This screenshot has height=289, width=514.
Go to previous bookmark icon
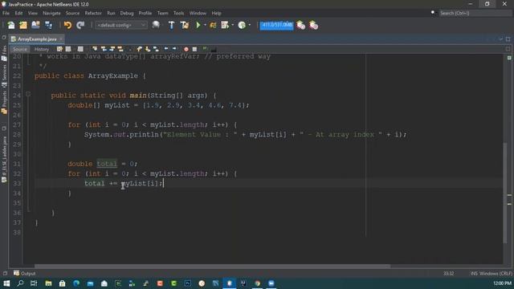tap(139, 49)
